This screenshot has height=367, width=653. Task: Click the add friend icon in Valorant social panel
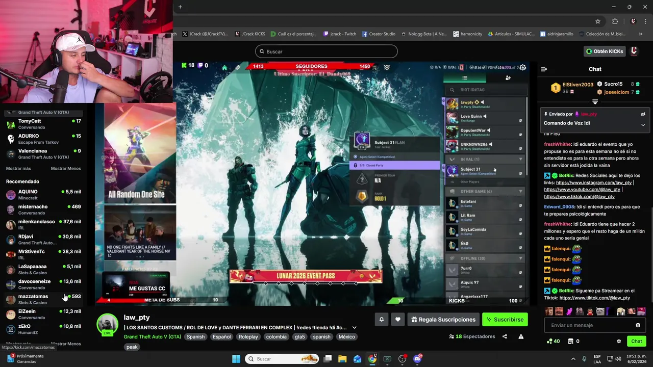click(508, 78)
